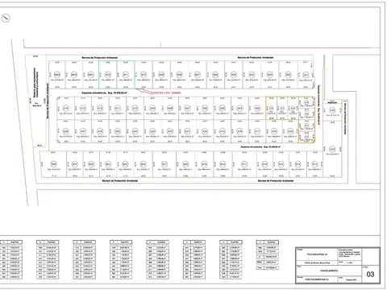
Task: Select lot circle B10
Action: tap(144, 74)
